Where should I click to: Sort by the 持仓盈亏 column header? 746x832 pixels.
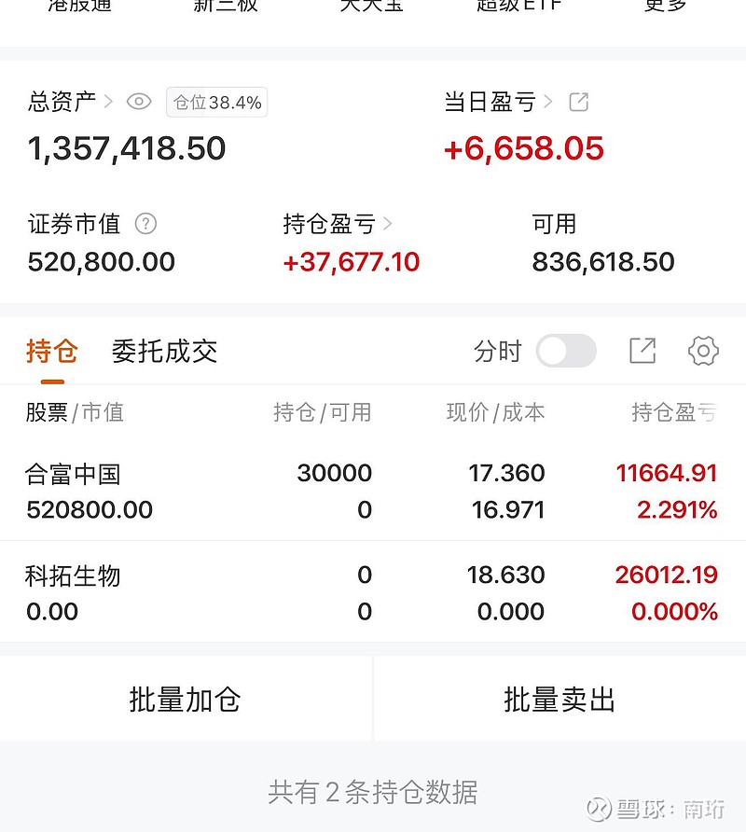pos(673,412)
